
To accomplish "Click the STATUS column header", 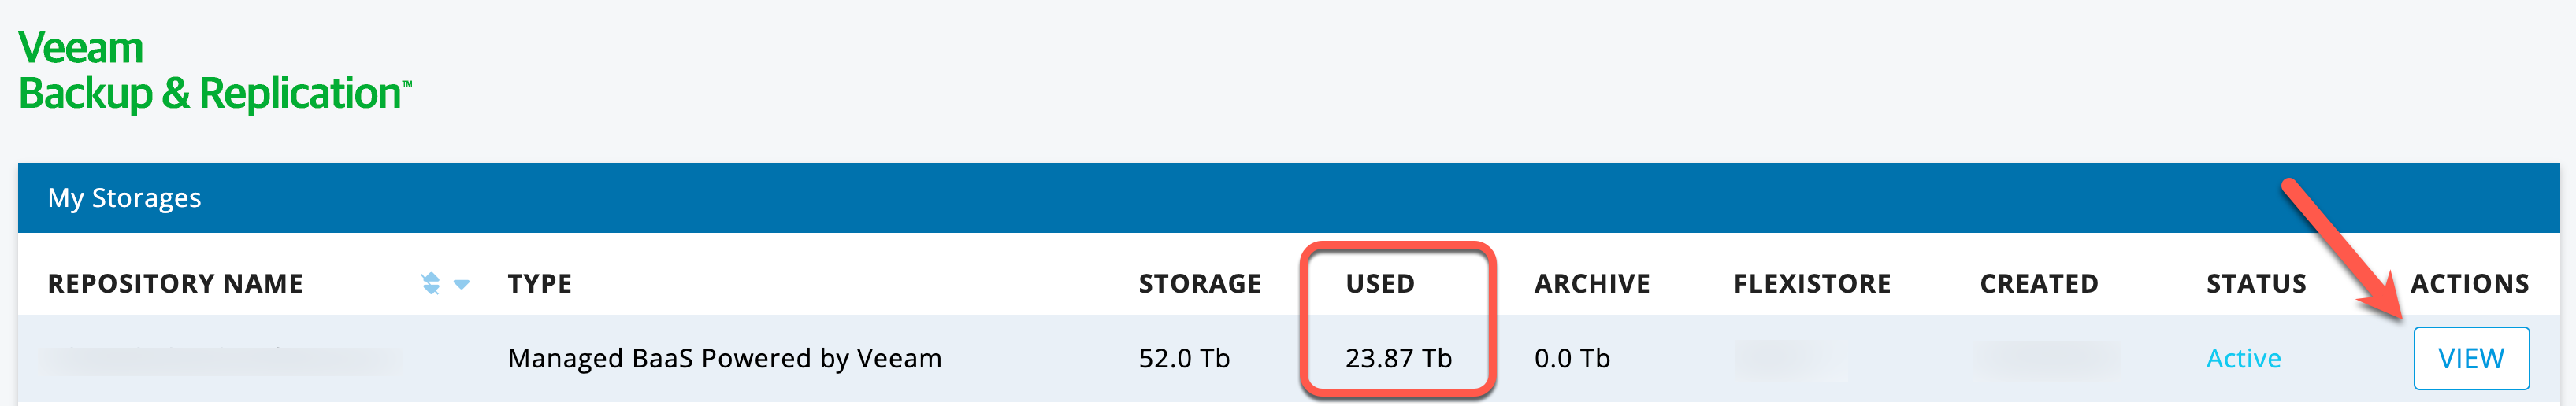I will click(x=2256, y=284).
